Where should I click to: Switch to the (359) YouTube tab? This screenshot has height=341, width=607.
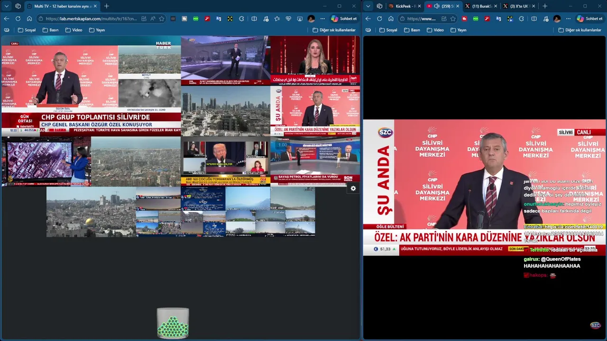(443, 6)
